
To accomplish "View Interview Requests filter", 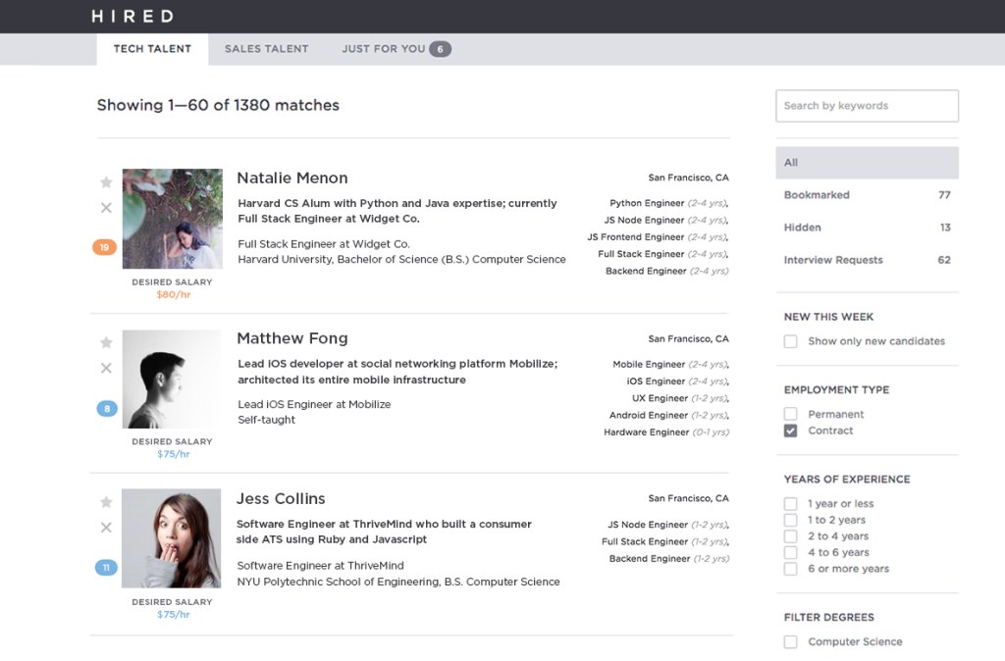I will (866, 260).
